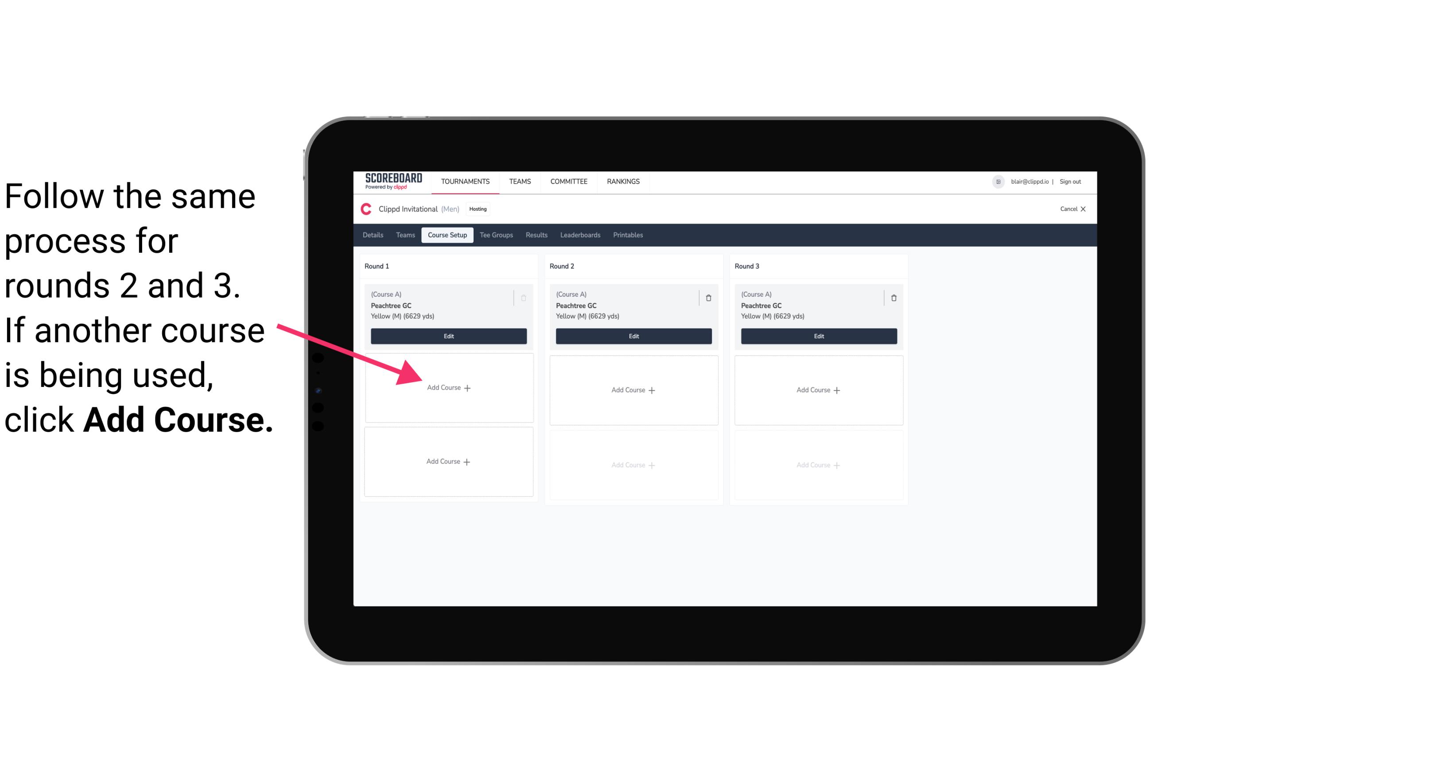This screenshot has height=777, width=1445.
Task: Click the Course Setup tab
Action: (446, 236)
